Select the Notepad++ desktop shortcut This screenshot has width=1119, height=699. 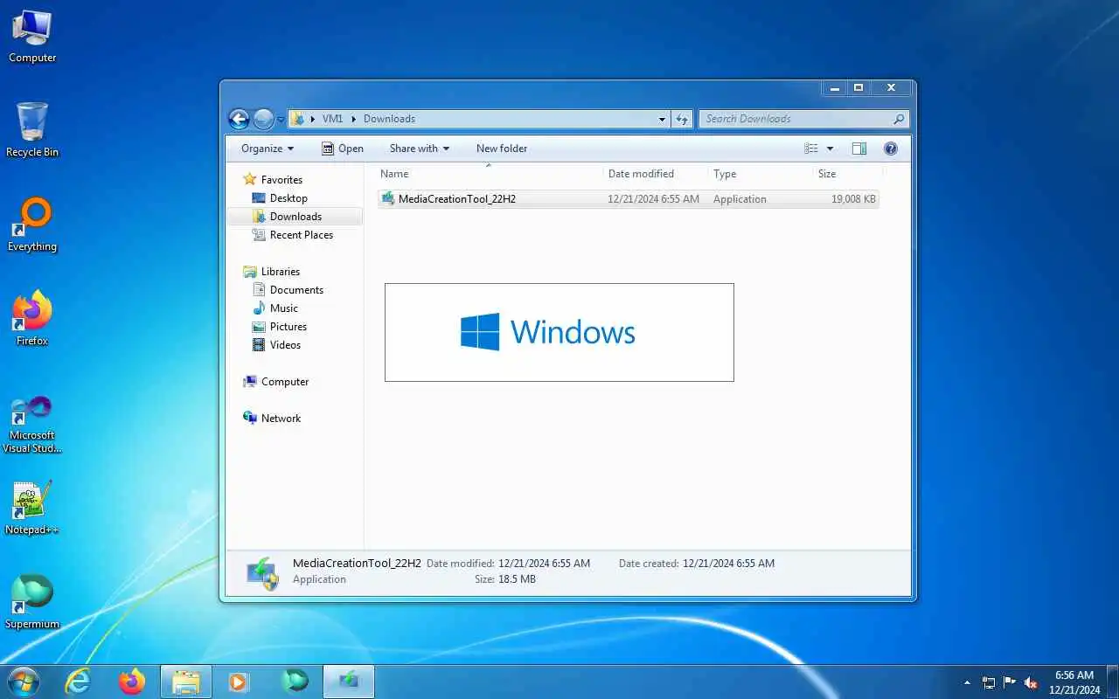click(32, 507)
